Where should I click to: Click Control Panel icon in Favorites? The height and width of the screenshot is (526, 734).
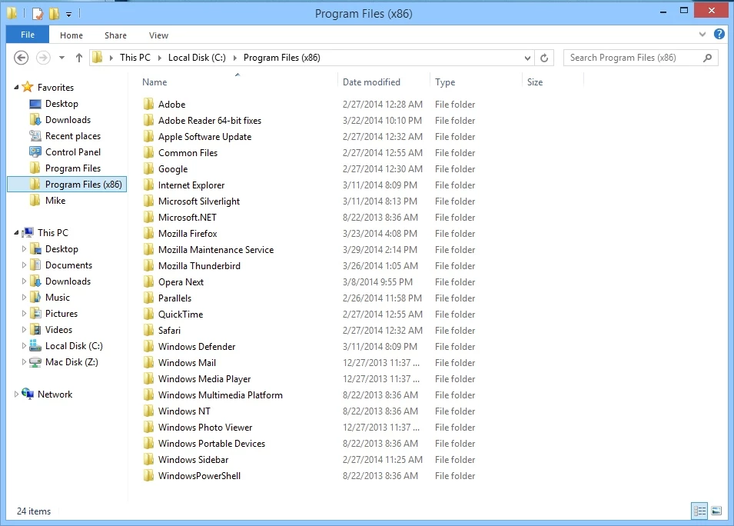[x=35, y=151]
